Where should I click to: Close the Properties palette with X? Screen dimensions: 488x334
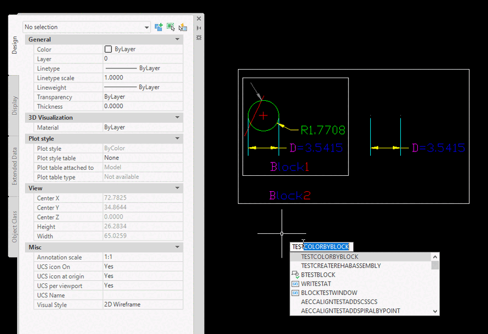[199, 18]
